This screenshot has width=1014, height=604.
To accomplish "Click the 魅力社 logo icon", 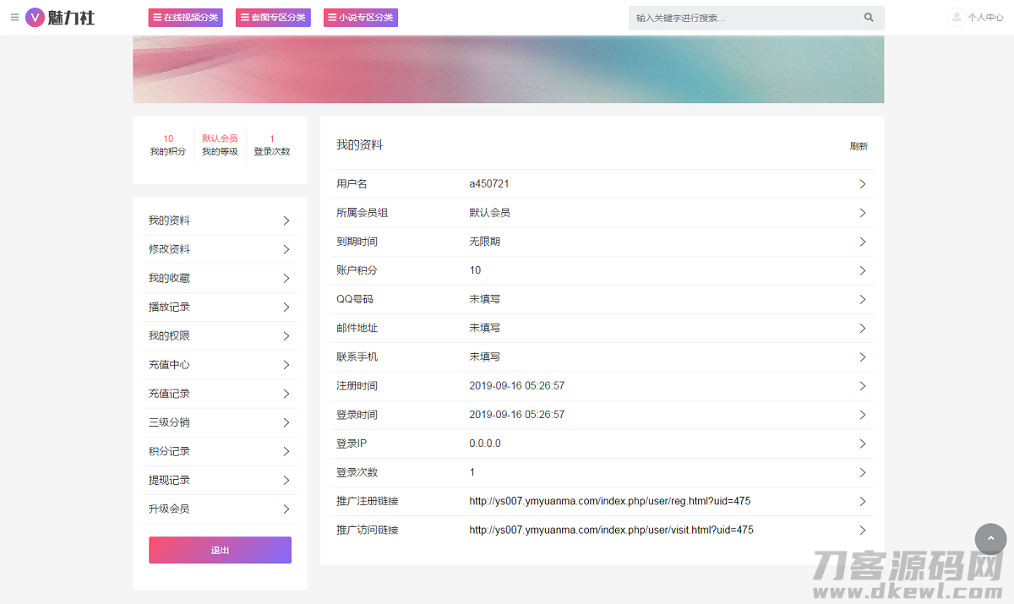I will point(35,17).
